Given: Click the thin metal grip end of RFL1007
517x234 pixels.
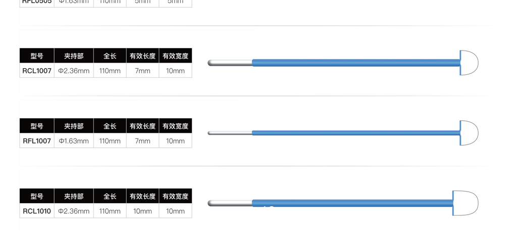Looking at the screenshot, I should tap(230, 133).
